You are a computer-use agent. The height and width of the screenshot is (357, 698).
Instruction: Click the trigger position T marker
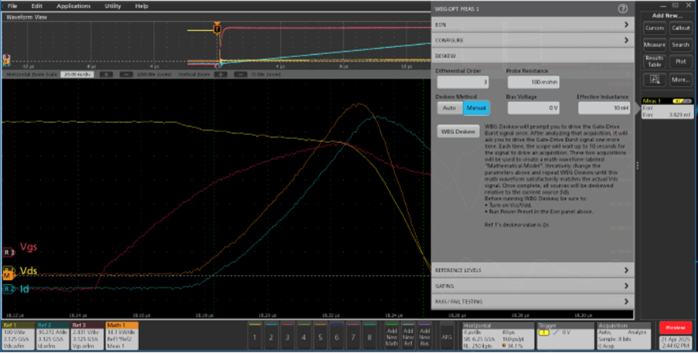click(217, 29)
